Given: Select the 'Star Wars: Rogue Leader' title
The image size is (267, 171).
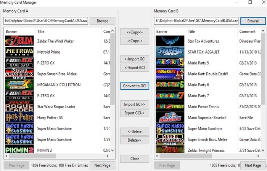Looking at the screenshot, I should [x=56, y=107].
